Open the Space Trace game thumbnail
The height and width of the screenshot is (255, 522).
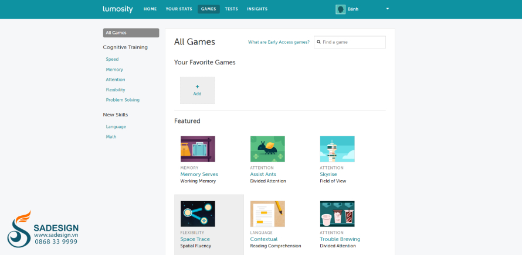coord(198,214)
